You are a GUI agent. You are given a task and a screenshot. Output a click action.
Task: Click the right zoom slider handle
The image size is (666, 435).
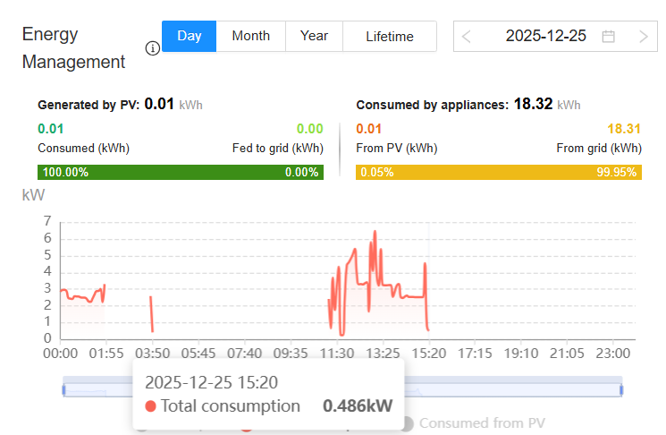coord(621,389)
